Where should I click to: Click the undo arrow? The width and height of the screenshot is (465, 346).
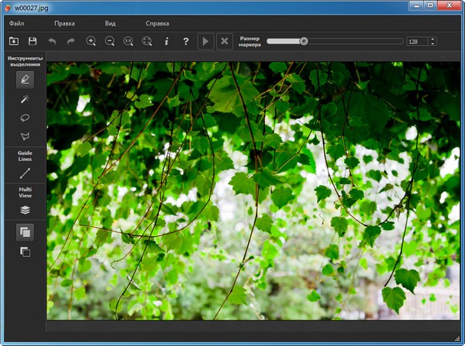52,41
